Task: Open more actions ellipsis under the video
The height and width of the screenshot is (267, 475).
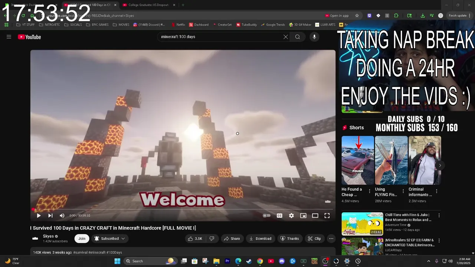Action: 331,238
